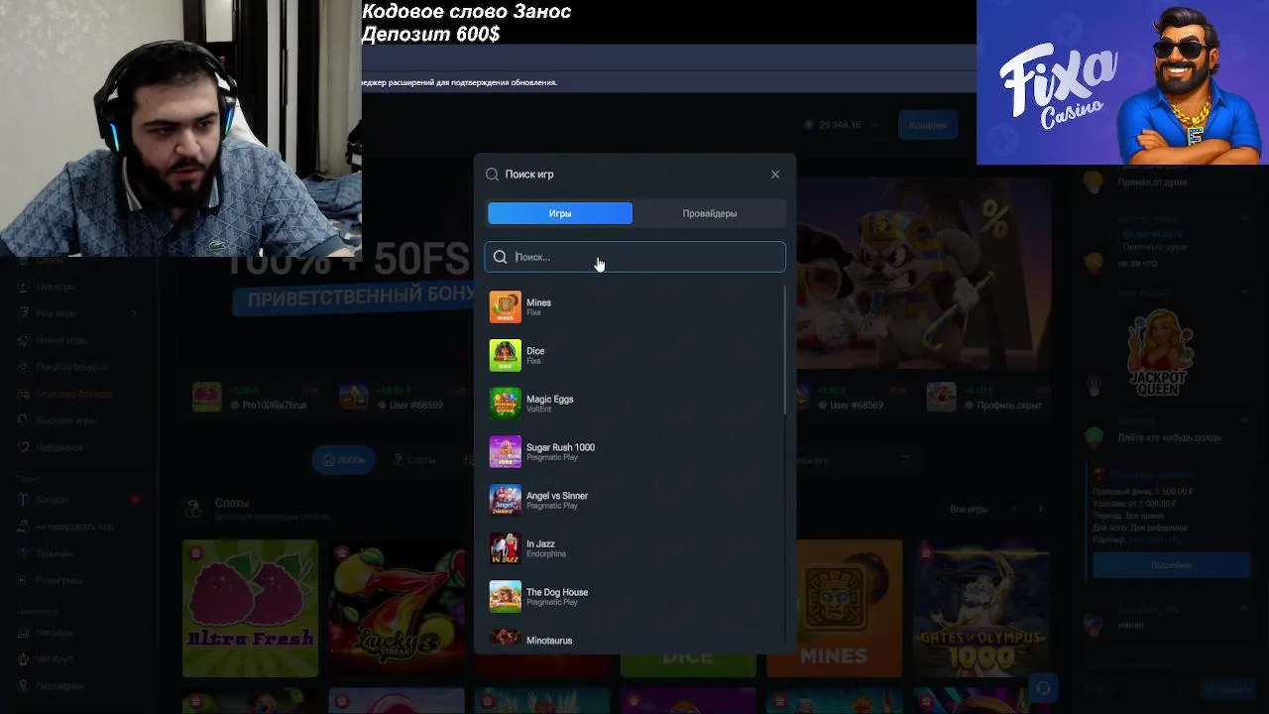1269x714 pixels.
Task: Open the Mines game by Fixa
Action: pos(634,307)
